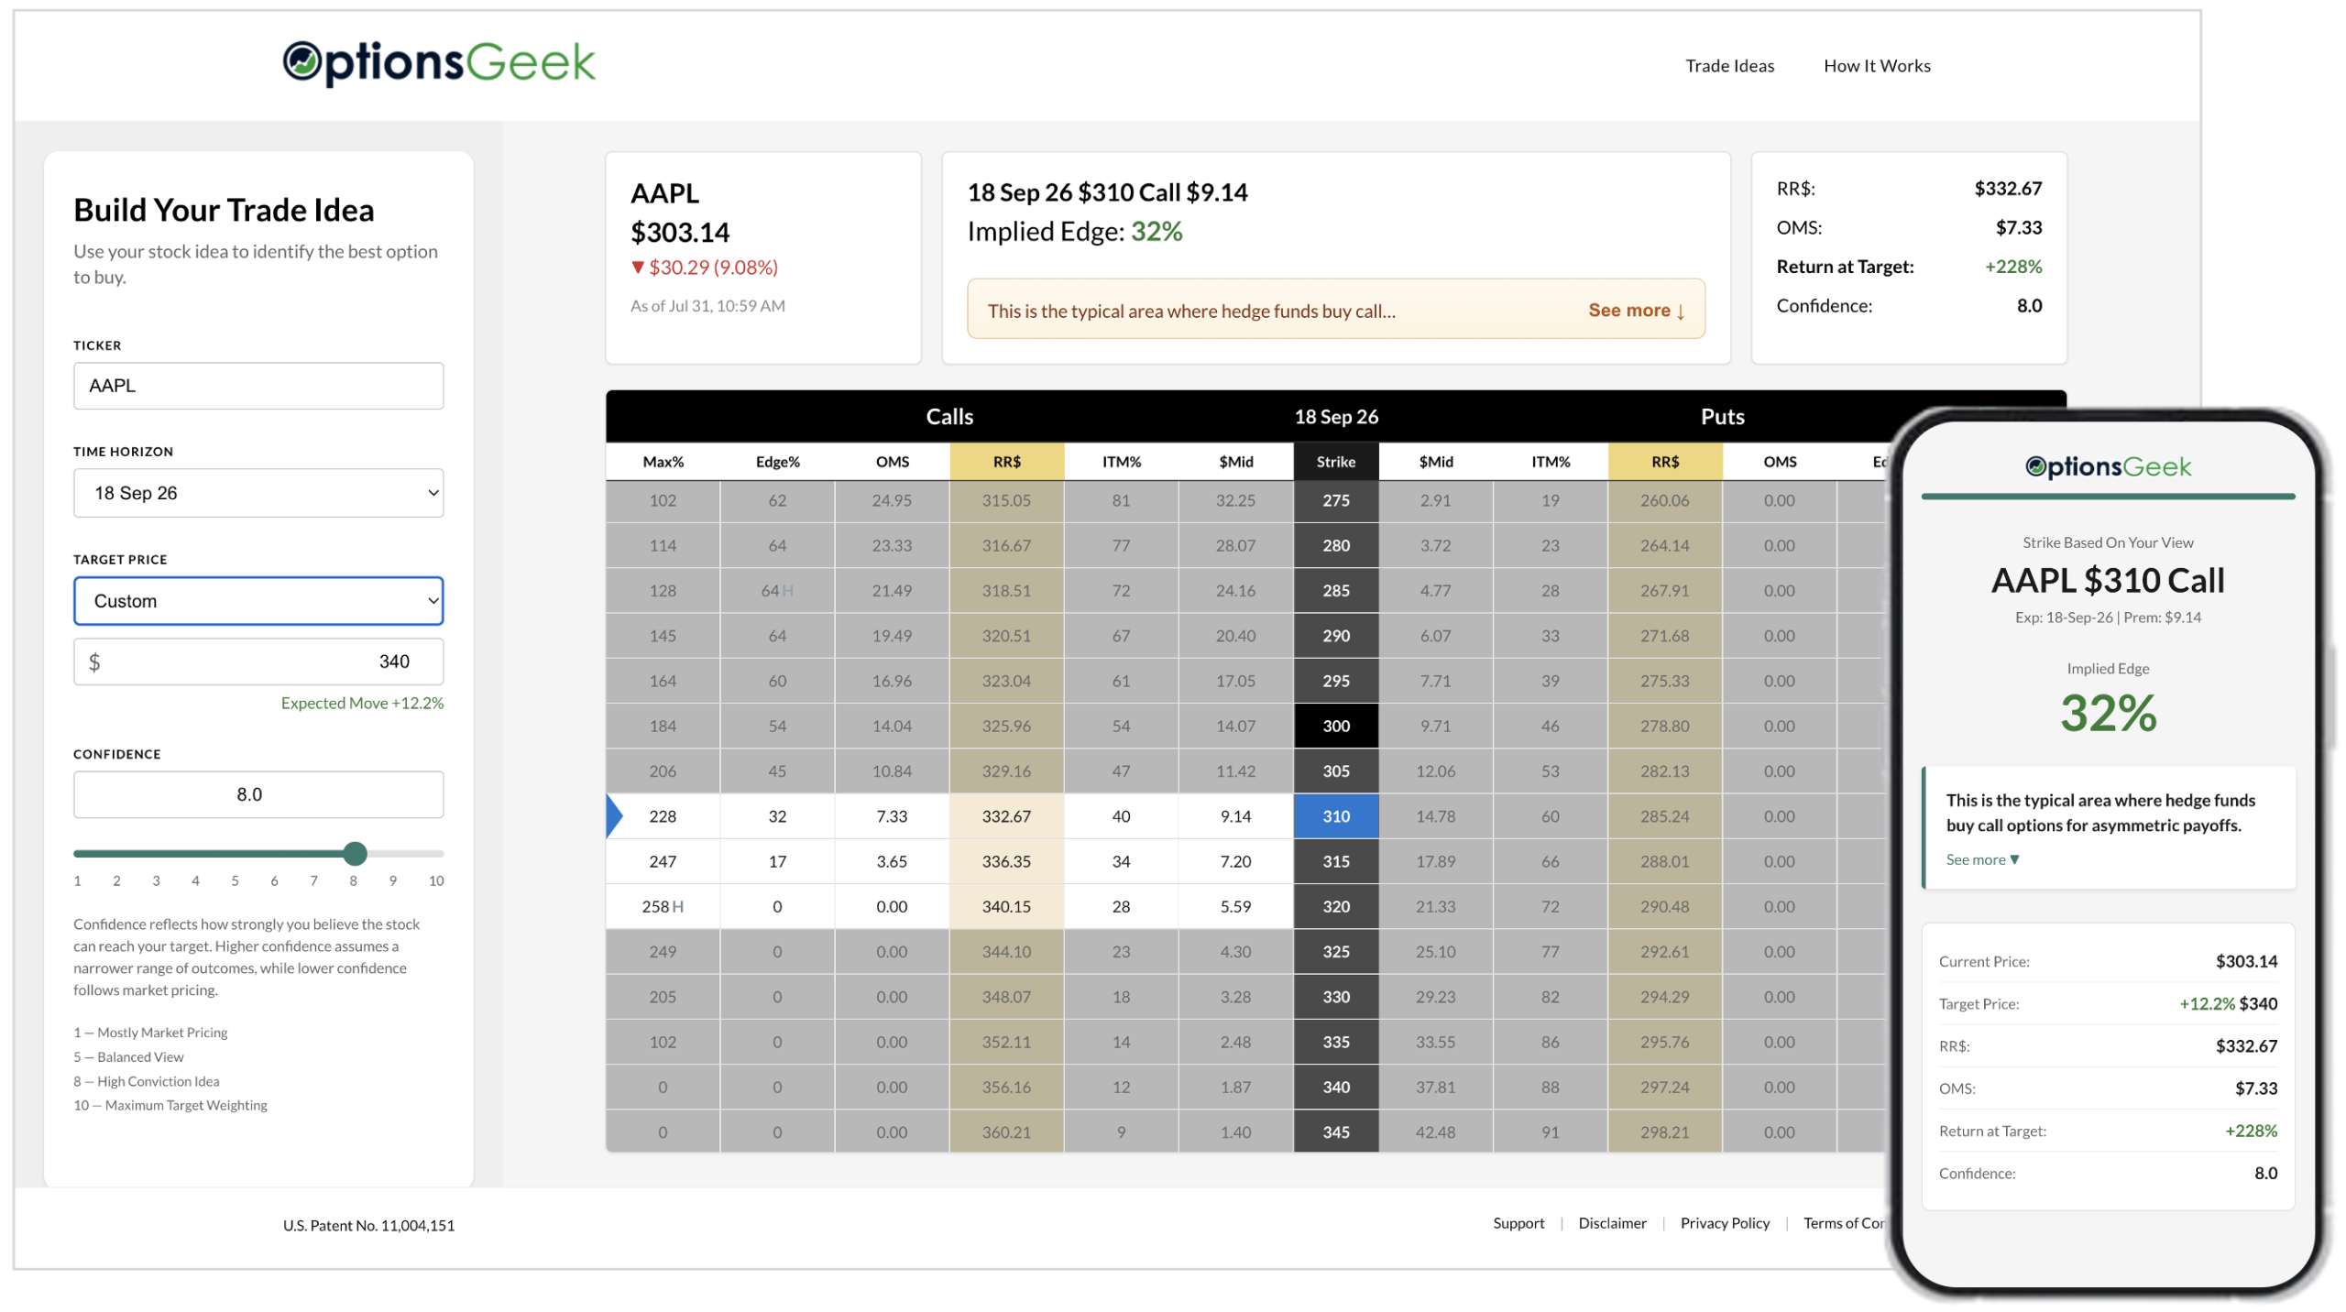
Task: Click the Confidence value field showing 8.0
Action: pos(258,794)
